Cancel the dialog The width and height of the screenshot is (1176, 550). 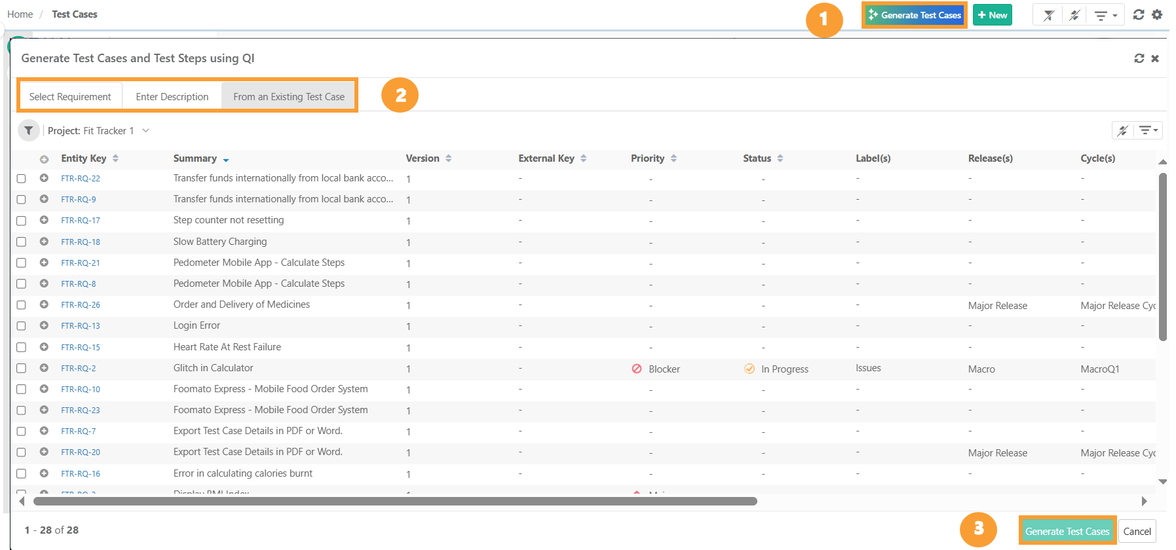1137,531
